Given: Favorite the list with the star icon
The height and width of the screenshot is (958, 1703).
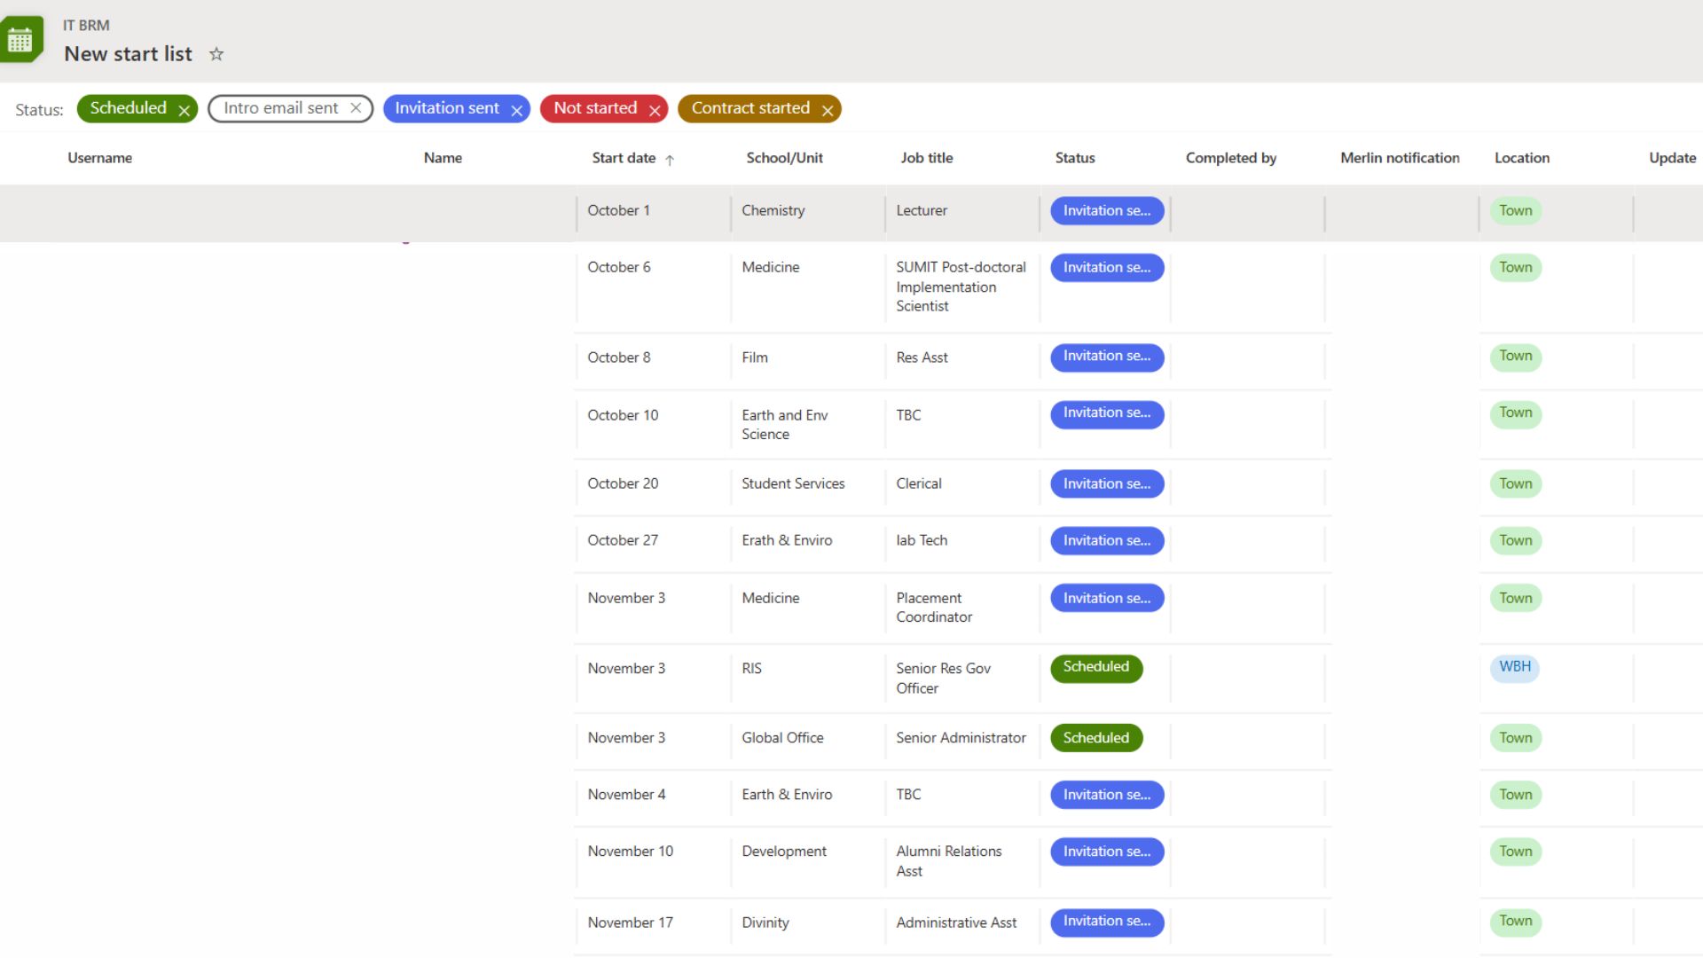Looking at the screenshot, I should (x=216, y=54).
